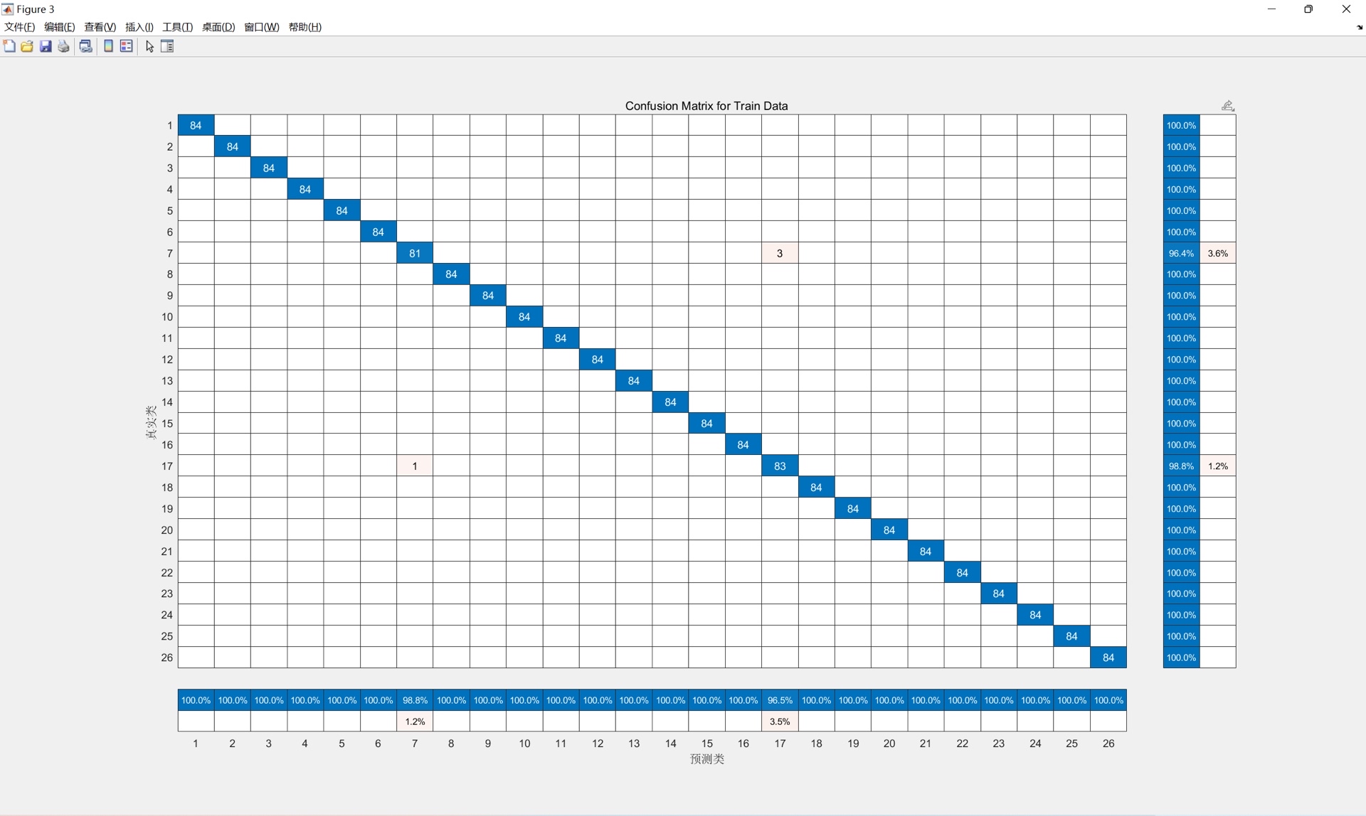1366x816 pixels.
Task: Click the MATLAB logo in title bar
Action: (x=7, y=9)
